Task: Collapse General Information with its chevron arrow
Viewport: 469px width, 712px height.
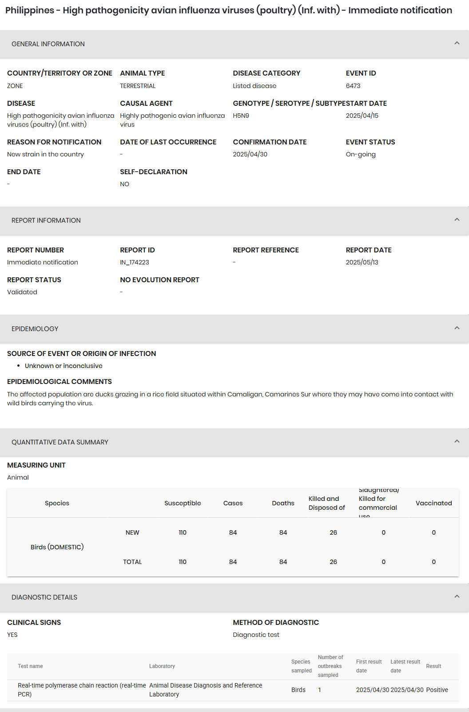Action: pos(457,43)
